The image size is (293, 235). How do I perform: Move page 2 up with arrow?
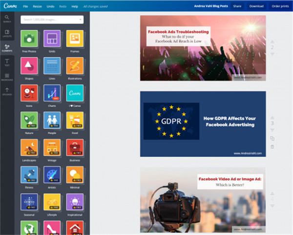tap(272, 42)
